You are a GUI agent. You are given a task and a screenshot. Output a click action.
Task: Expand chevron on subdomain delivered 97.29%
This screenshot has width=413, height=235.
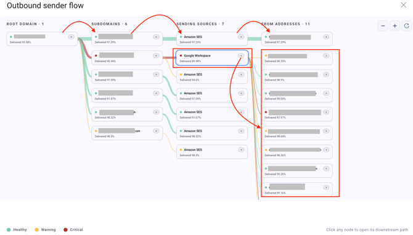pyautogui.click(x=156, y=37)
